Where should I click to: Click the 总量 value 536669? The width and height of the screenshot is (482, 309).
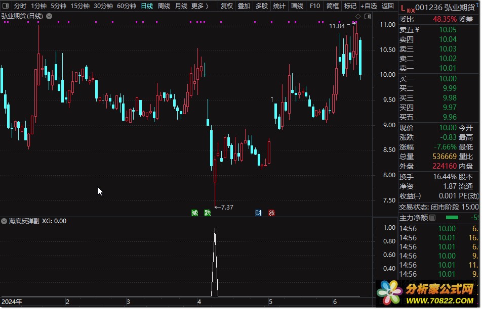pyautogui.click(x=445, y=157)
